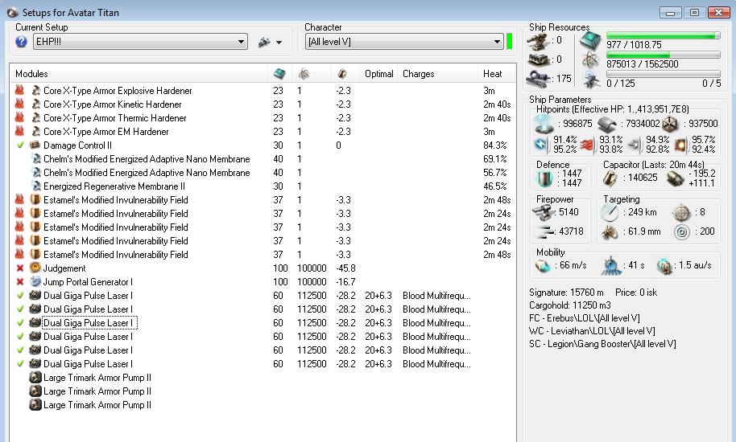Click the Heat column header
This screenshot has width=736, height=442.
[x=493, y=74]
